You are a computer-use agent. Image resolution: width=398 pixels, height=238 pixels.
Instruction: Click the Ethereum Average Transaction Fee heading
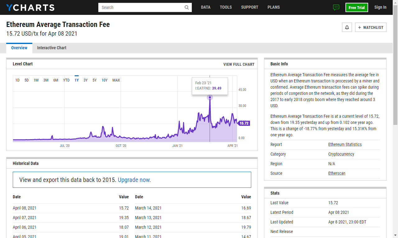coord(58,24)
